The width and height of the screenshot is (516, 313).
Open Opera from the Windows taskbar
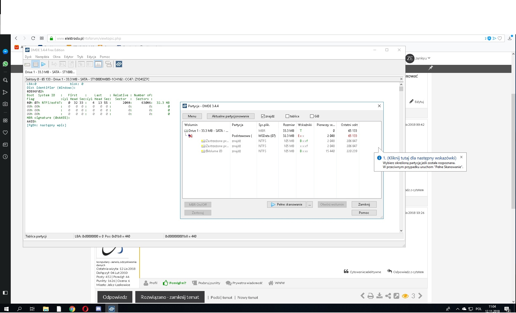(85, 309)
